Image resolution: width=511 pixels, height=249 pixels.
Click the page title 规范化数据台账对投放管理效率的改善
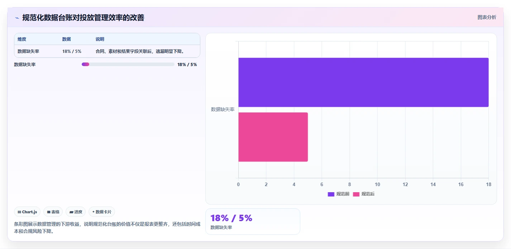coord(83,18)
